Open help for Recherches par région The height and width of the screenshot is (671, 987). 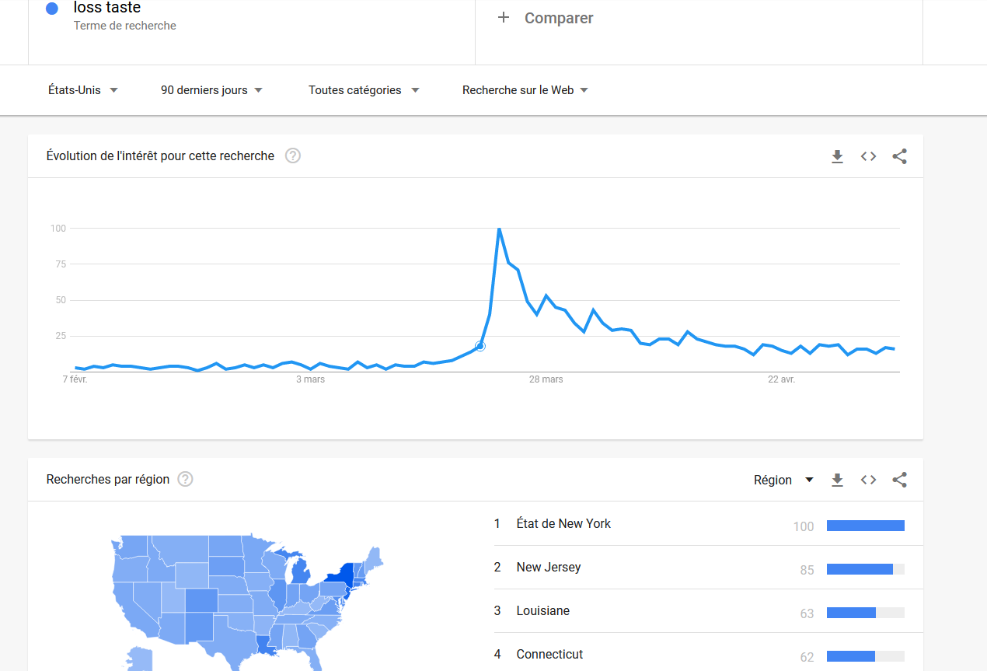(185, 479)
